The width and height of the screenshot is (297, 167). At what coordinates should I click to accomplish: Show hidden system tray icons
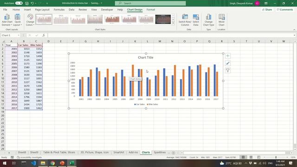pos(245,163)
